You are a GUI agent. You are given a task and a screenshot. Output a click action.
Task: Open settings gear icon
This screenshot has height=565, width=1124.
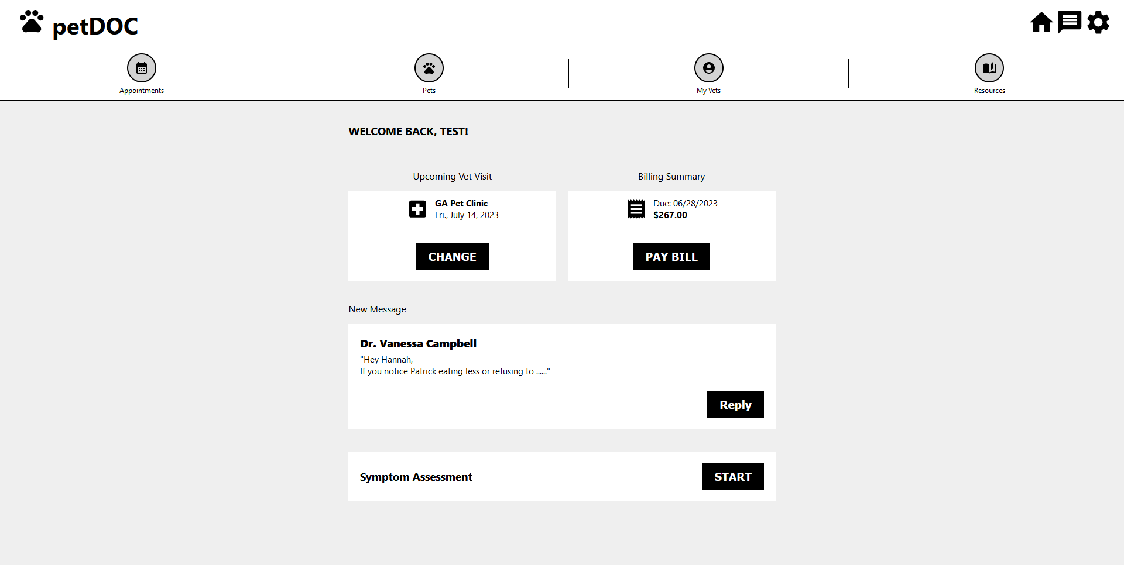pos(1098,23)
